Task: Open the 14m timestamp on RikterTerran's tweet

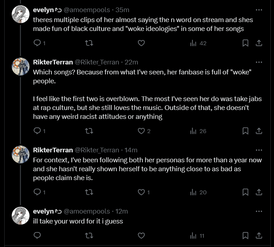Action: [x=130, y=150]
